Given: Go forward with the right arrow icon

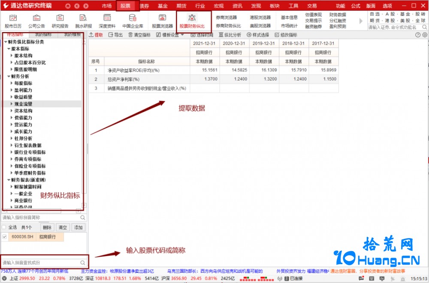Looking at the screenshot, I should (86, 6).
